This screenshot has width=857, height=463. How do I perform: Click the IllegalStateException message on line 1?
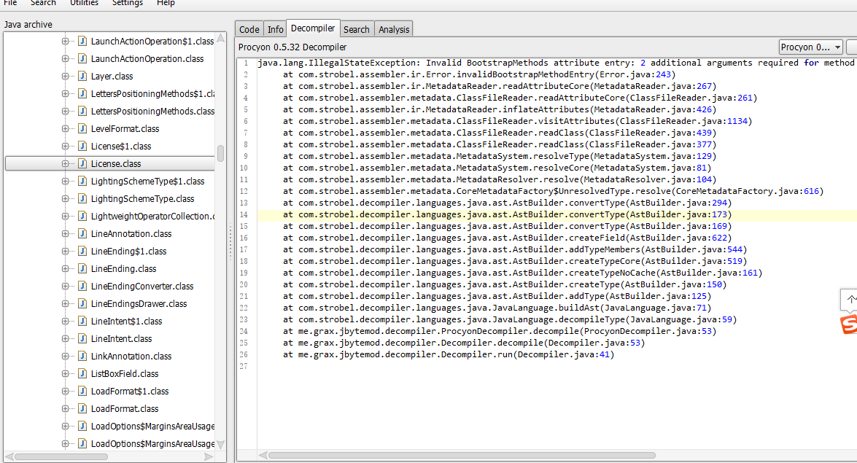point(556,63)
